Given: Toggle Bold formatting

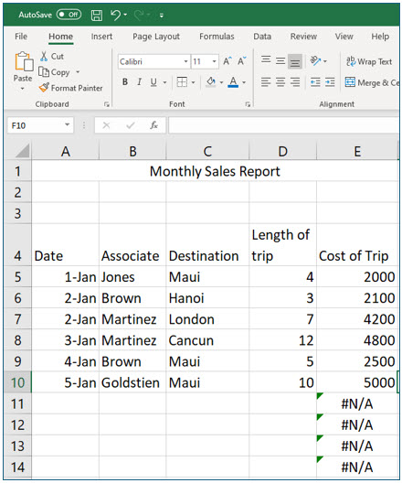Looking at the screenshot, I should click(125, 82).
